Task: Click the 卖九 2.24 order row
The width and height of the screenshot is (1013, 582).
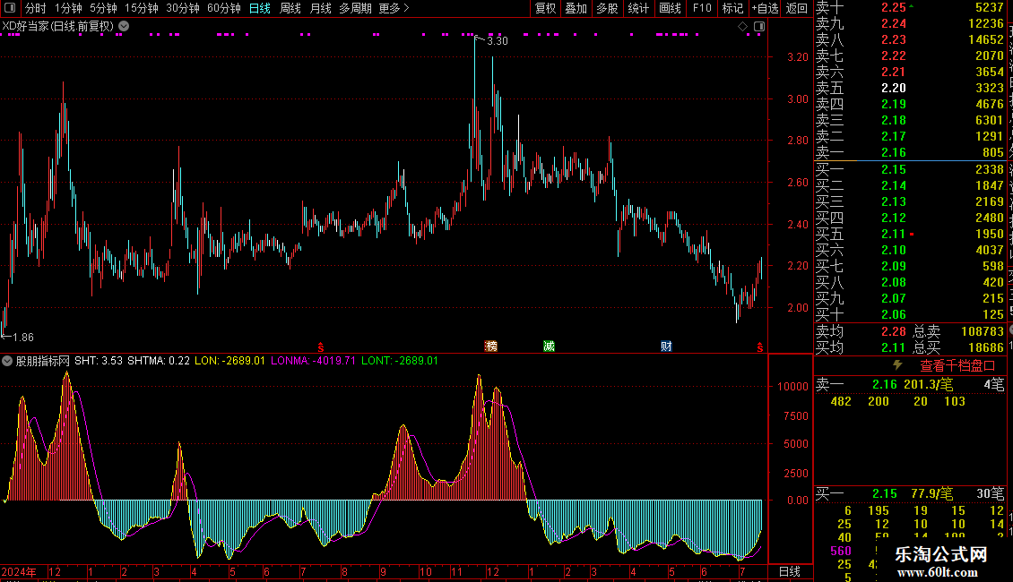Action: (x=910, y=23)
